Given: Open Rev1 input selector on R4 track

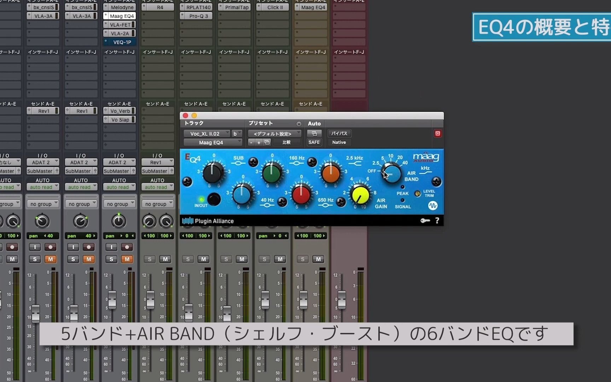Looking at the screenshot, I should pyautogui.click(x=157, y=162).
